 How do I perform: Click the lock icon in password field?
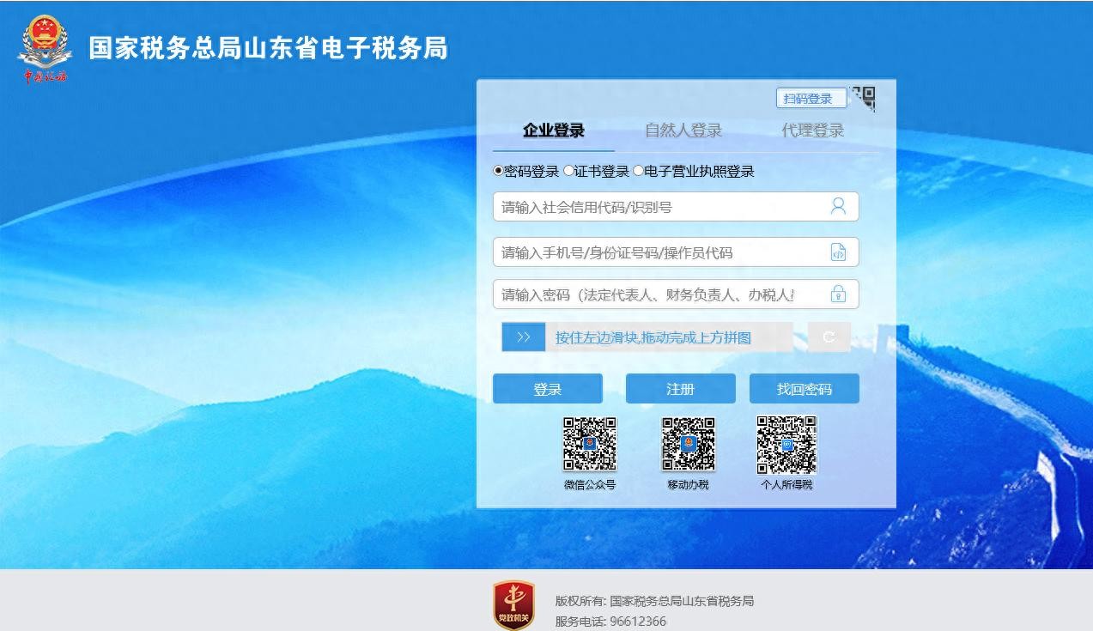point(838,294)
